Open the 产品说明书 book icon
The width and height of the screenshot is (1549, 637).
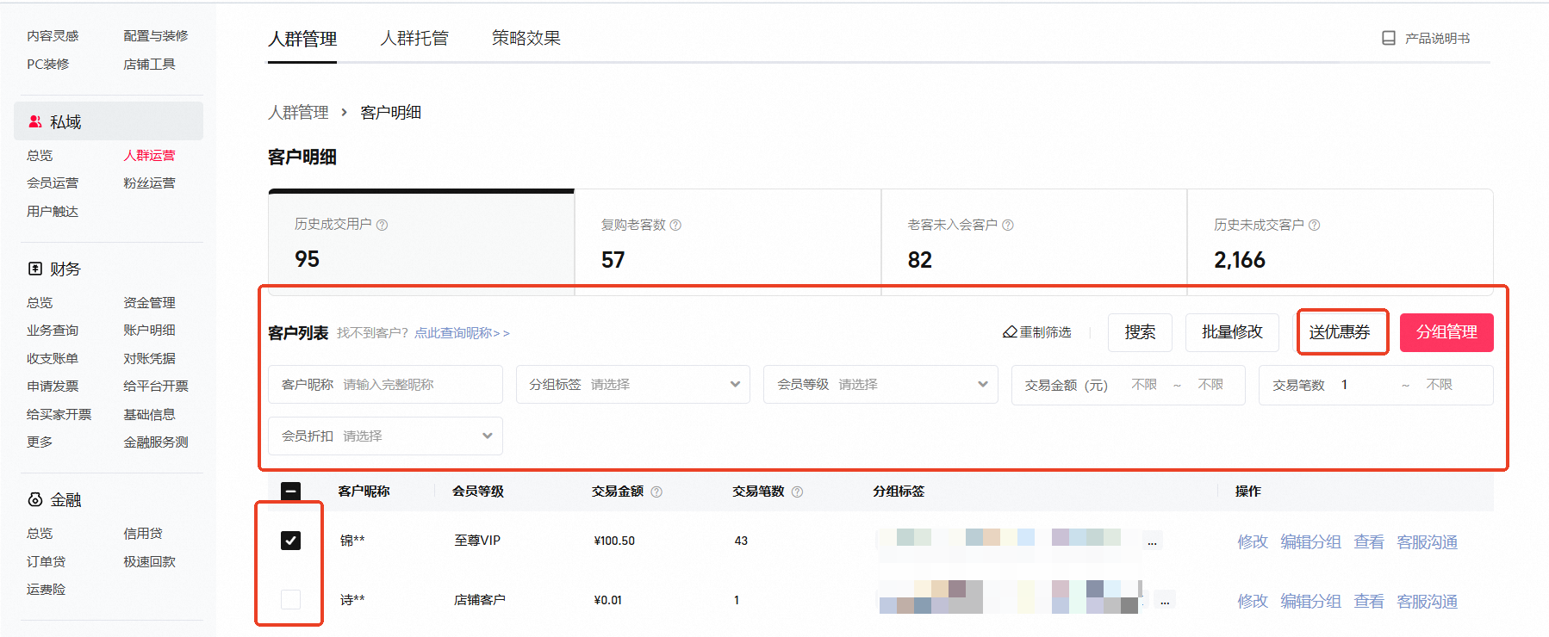(x=1388, y=38)
